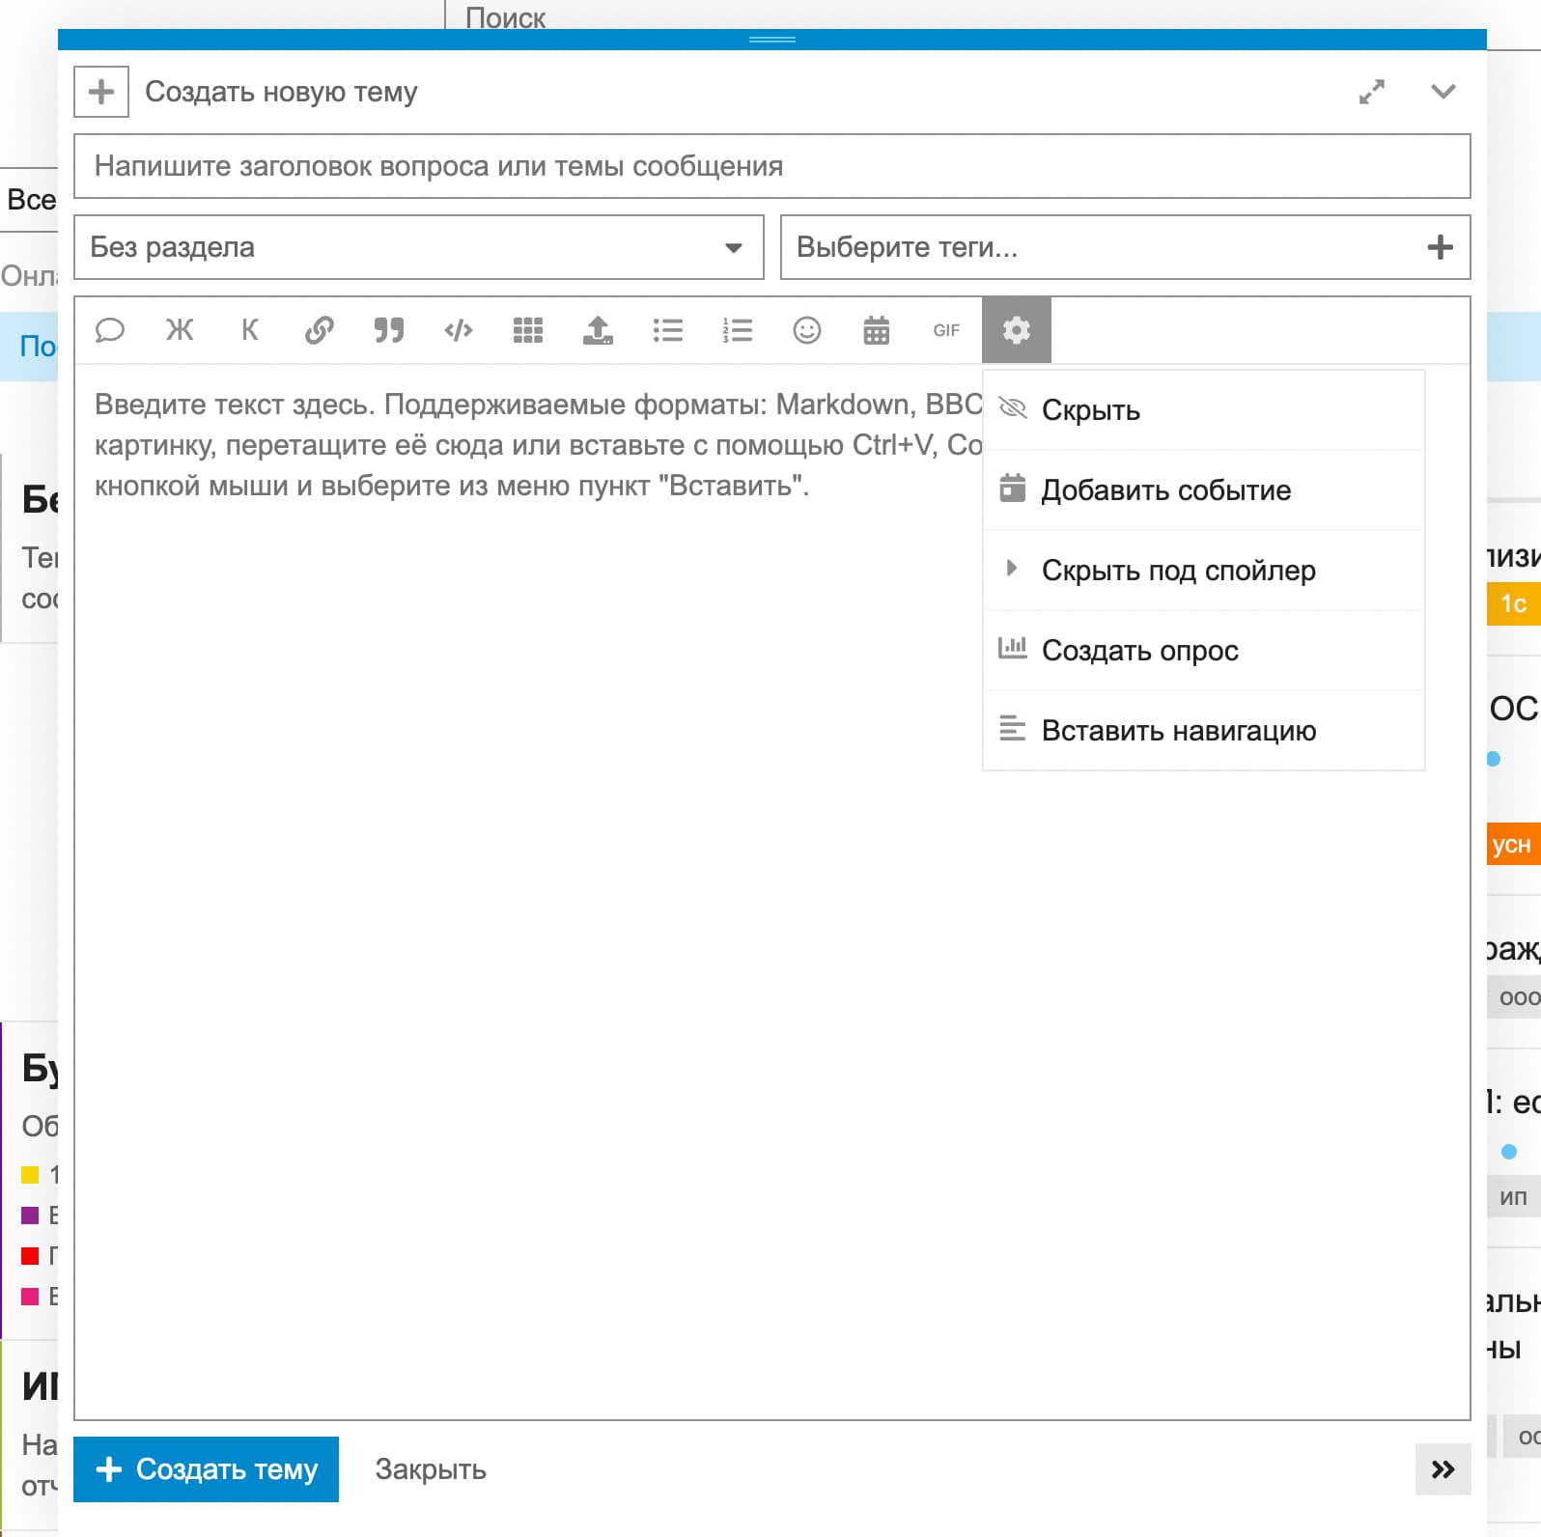Click the purple legend square

point(30,1216)
